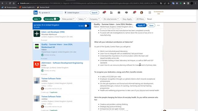Open the On-site/remote dropdown

coord(111,19)
